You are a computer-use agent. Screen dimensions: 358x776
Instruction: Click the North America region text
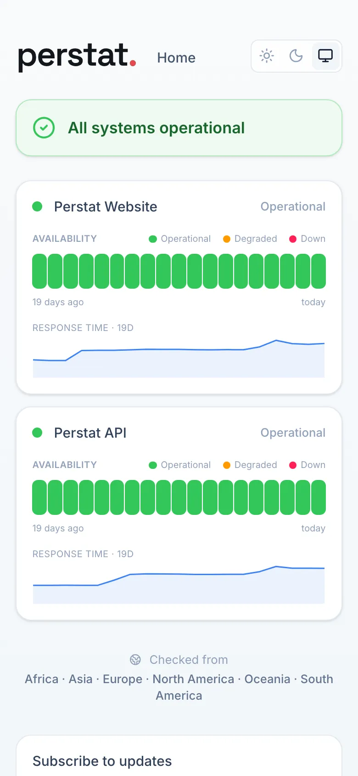pyautogui.click(x=193, y=679)
